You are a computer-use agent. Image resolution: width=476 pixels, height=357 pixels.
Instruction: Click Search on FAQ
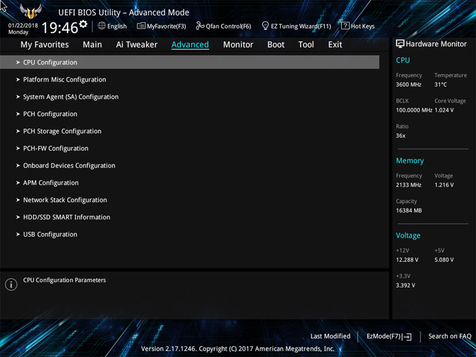tap(450, 337)
